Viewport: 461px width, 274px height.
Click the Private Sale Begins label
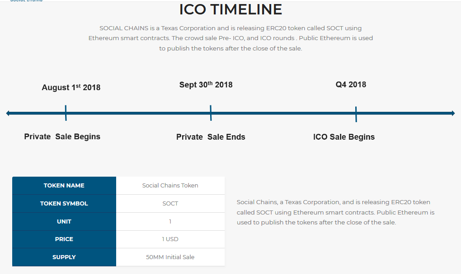coord(62,137)
